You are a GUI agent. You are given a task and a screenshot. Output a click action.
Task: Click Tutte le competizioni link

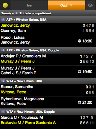(x=35, y=13)
